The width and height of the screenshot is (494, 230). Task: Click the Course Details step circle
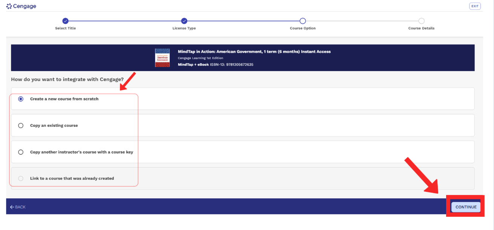tap(421, 21)
